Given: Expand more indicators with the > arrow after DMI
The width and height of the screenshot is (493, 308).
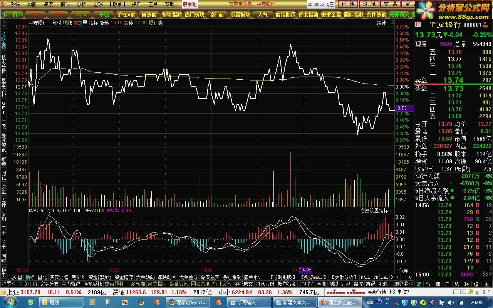Looking at the screenshot, I should [x=392, y=277].
